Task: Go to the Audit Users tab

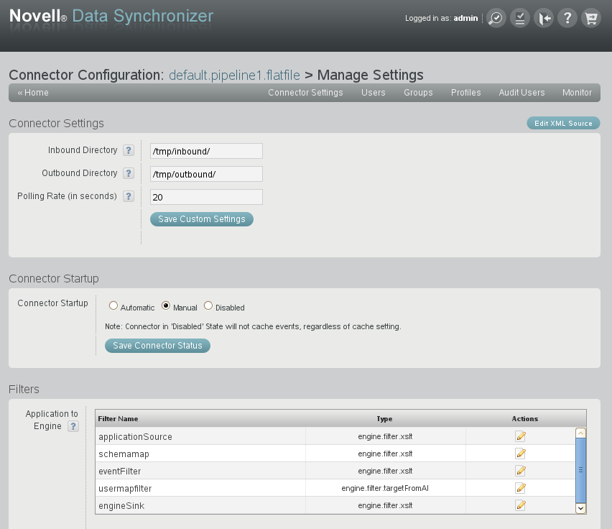Action: 521,93
